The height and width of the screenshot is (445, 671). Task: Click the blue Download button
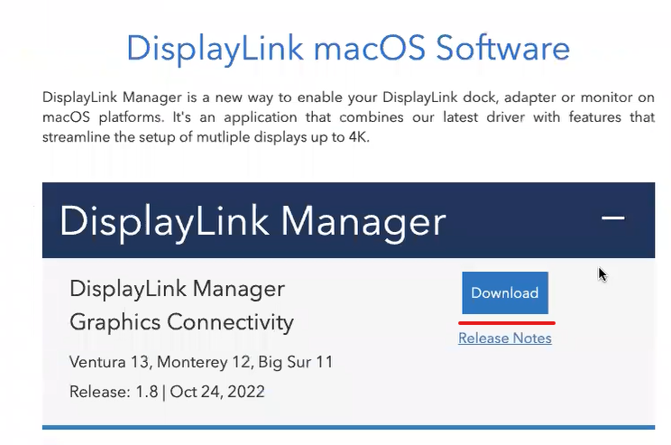pos(505,293)
